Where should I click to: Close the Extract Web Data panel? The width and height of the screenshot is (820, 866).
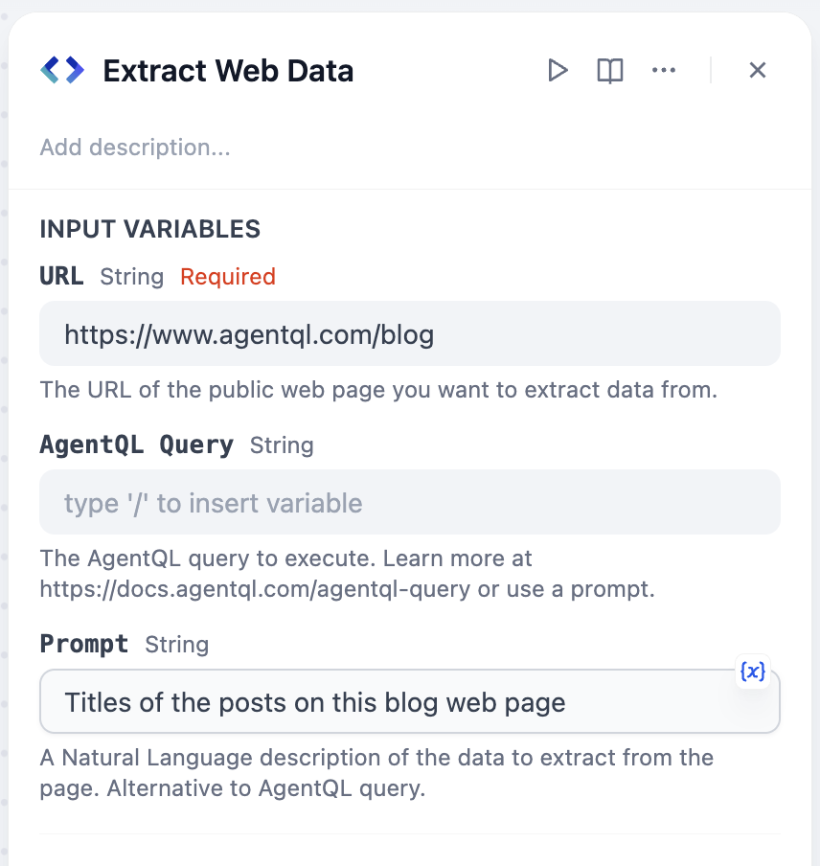[x=758, y=70]
